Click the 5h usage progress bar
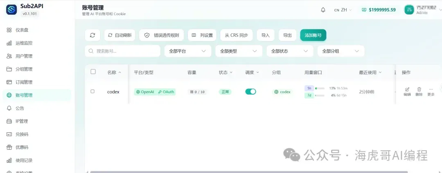 pyautogui.click(x=320, y=88)
